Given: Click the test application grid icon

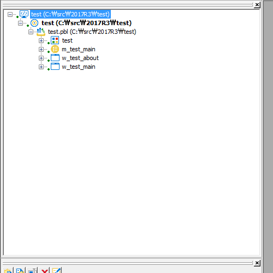Looking at the screenshot, I should 55,40.
